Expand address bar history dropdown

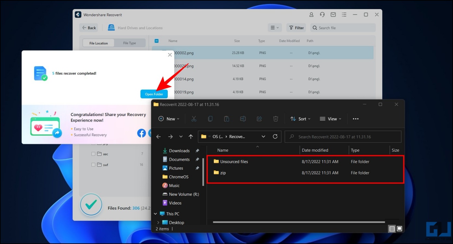[263, 137]
